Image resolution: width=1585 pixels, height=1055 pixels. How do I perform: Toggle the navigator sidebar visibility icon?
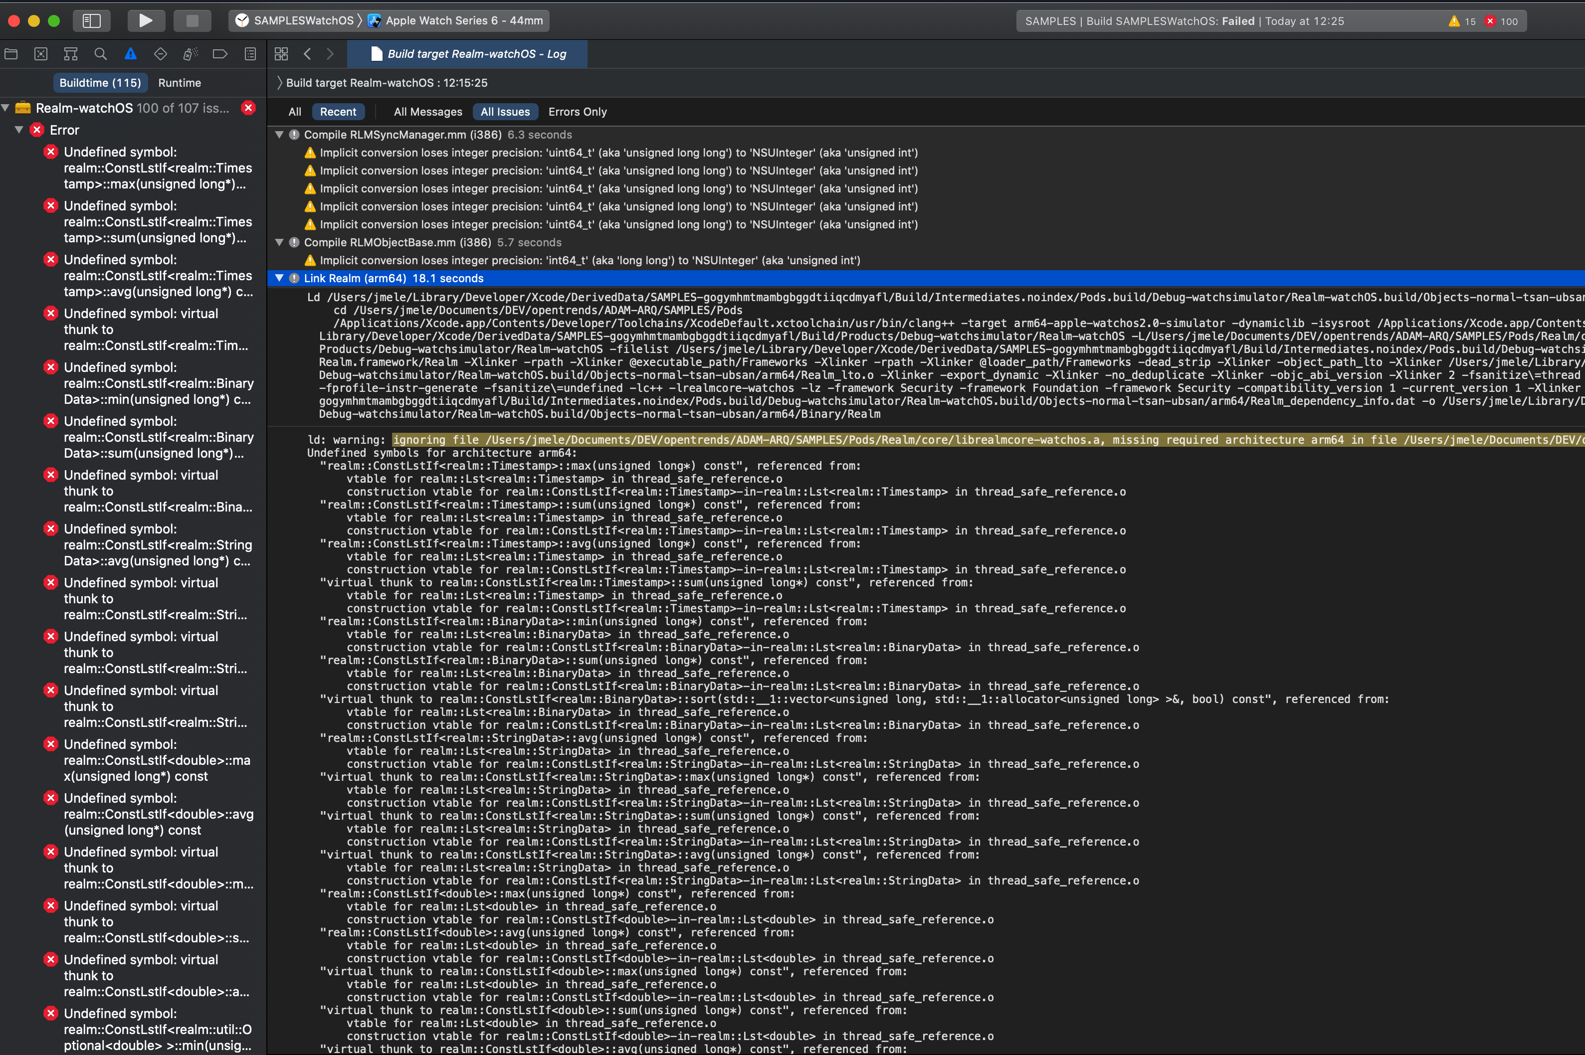(x=92, y=21)
